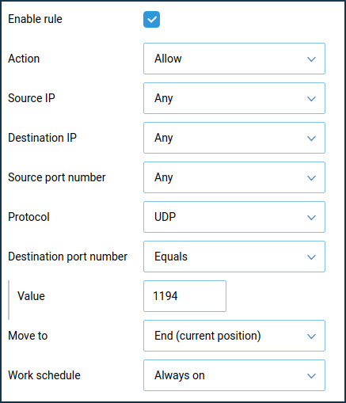
Task: Click the Value field containing 1194
Action: tap(184, 296)
